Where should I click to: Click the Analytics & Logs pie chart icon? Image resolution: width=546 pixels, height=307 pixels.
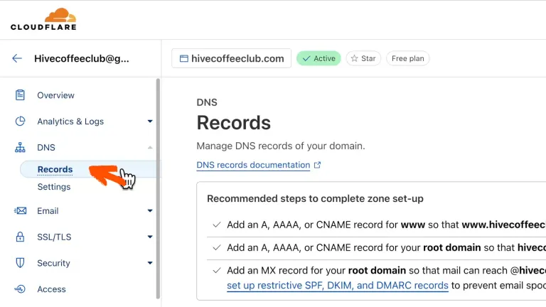21,122
